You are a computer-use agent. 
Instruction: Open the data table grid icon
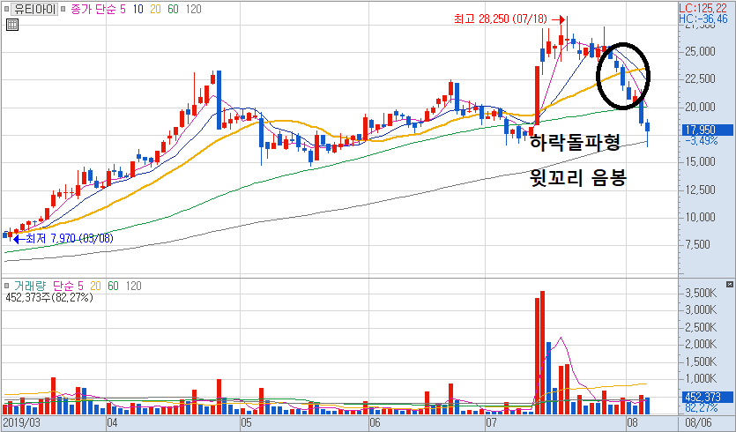coord(12,26)
